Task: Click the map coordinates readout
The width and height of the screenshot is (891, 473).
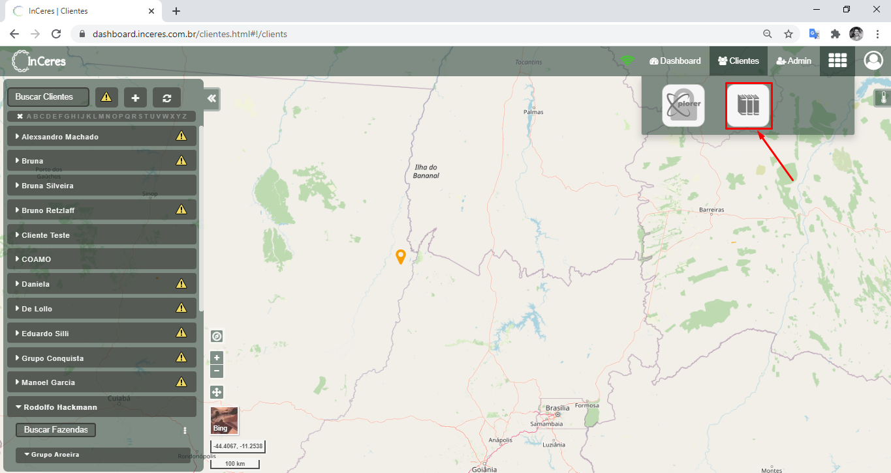Action: pyautogui.click(x=238, y=446)
